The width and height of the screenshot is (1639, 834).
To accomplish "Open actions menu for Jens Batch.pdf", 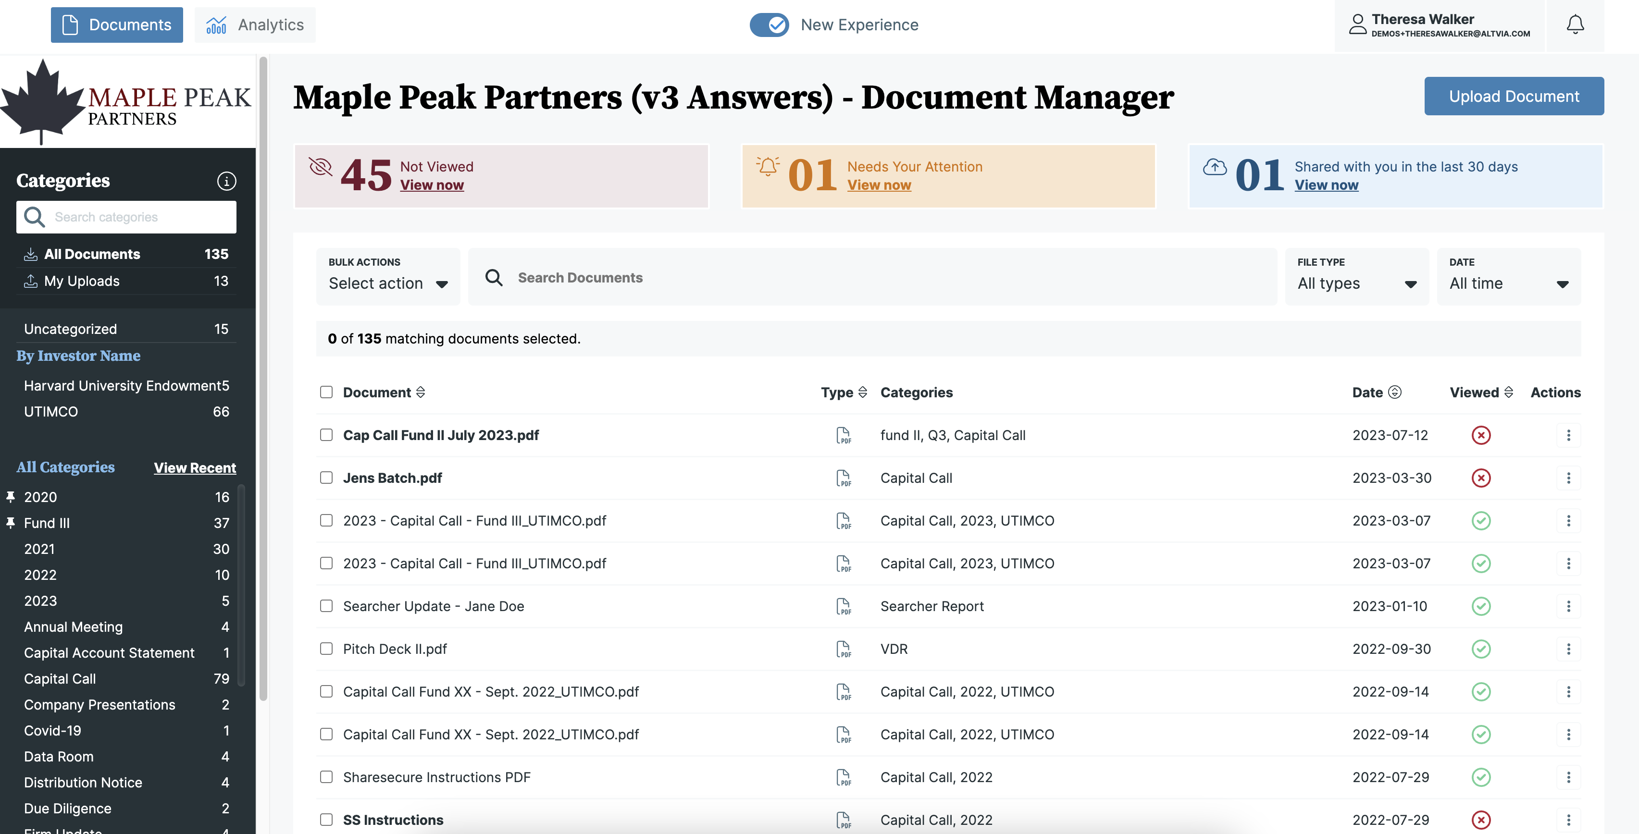I will coord(1568,478).
